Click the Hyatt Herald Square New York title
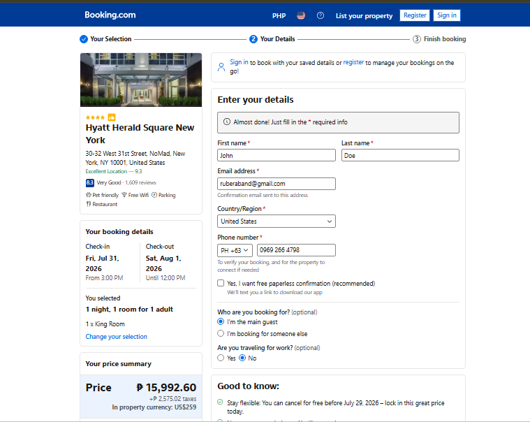The image size is (530, 422). coord(140,133)
